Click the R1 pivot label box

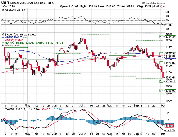161,54
